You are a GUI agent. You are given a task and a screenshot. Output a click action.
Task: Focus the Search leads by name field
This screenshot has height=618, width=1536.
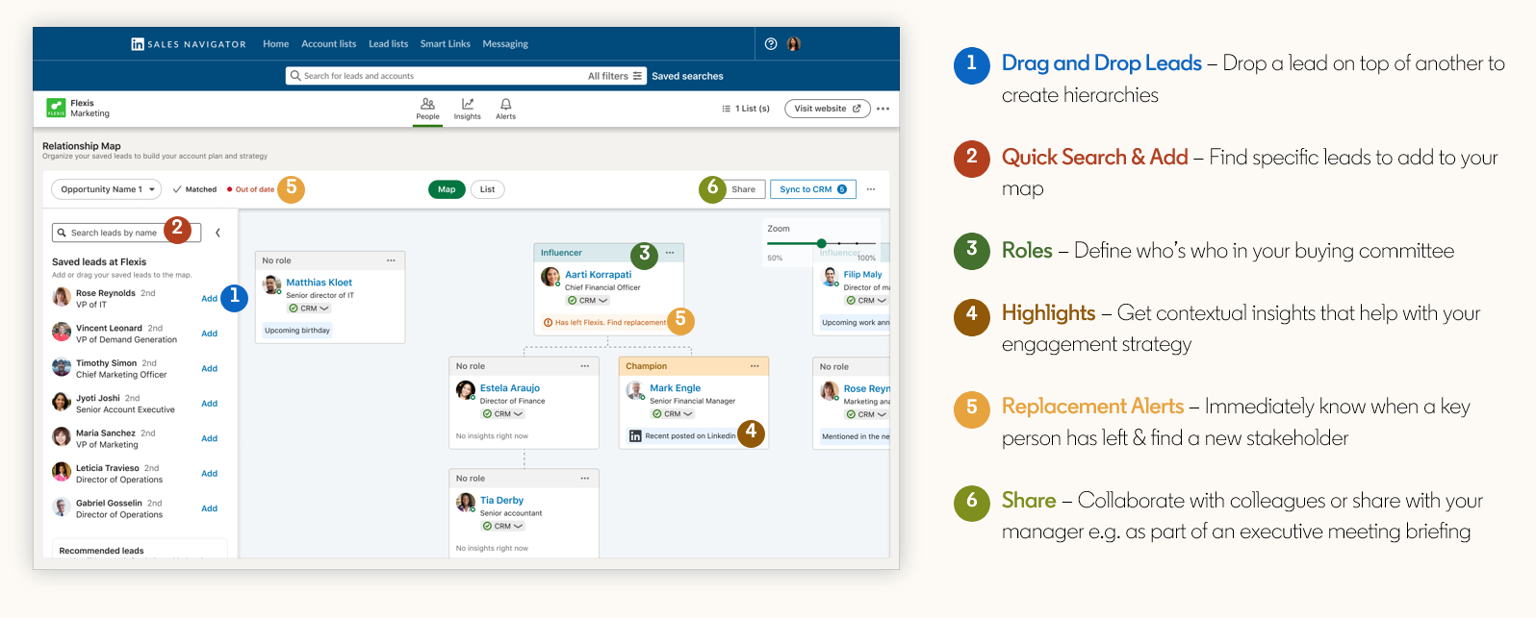[x=127, y=233]
